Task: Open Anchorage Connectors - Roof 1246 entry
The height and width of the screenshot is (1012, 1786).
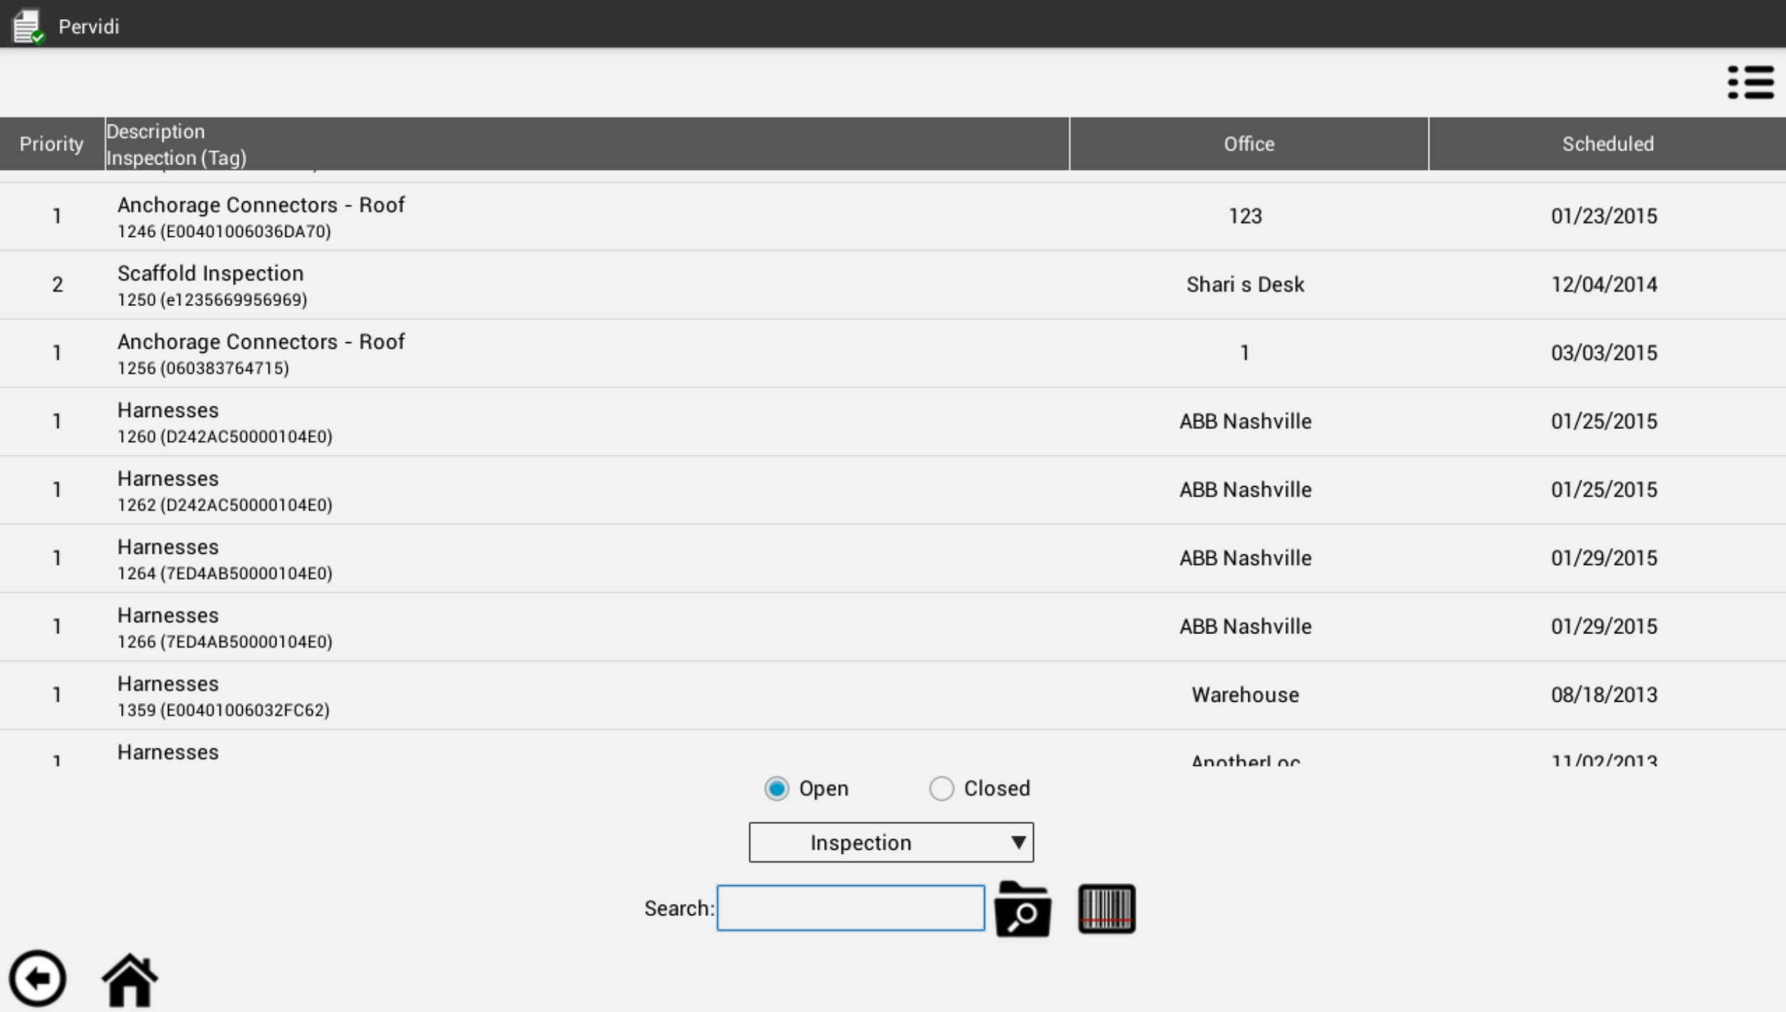Action: point(261,216)
